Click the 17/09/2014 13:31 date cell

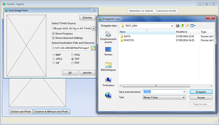pyautogui.click(x=185, y=36)
